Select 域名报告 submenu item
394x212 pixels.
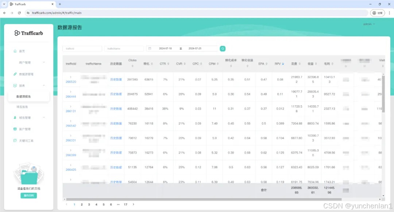click(x=22, y=107)
